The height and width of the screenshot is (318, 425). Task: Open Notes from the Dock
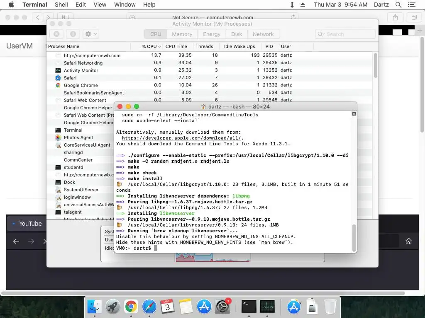pos(186,306)
